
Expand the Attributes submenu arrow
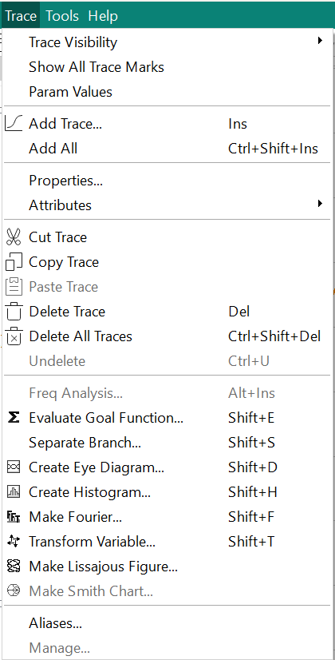pyautogui.click(x=321, y=204)
